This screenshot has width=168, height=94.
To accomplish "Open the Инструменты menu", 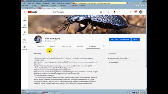I will [60, 3].
